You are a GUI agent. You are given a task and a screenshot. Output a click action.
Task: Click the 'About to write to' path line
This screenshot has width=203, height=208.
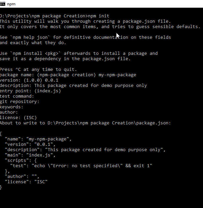85,123
